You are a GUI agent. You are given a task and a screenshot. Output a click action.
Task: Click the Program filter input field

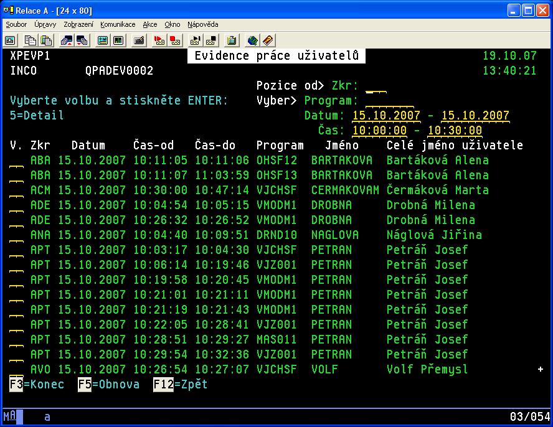click(x=390, y=101)
